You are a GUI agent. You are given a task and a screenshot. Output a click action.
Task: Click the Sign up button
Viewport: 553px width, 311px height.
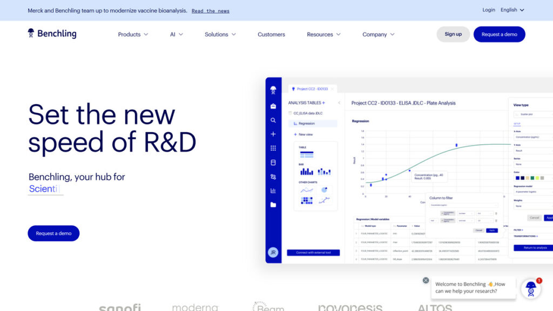tap(453, 34)
